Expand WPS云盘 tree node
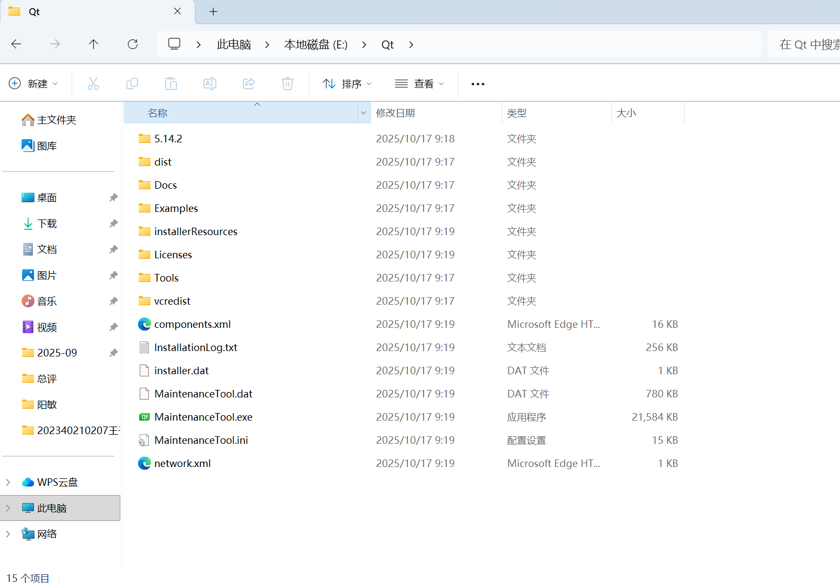Viewport: 840px width, 584px height. click(x=8, y=482)
